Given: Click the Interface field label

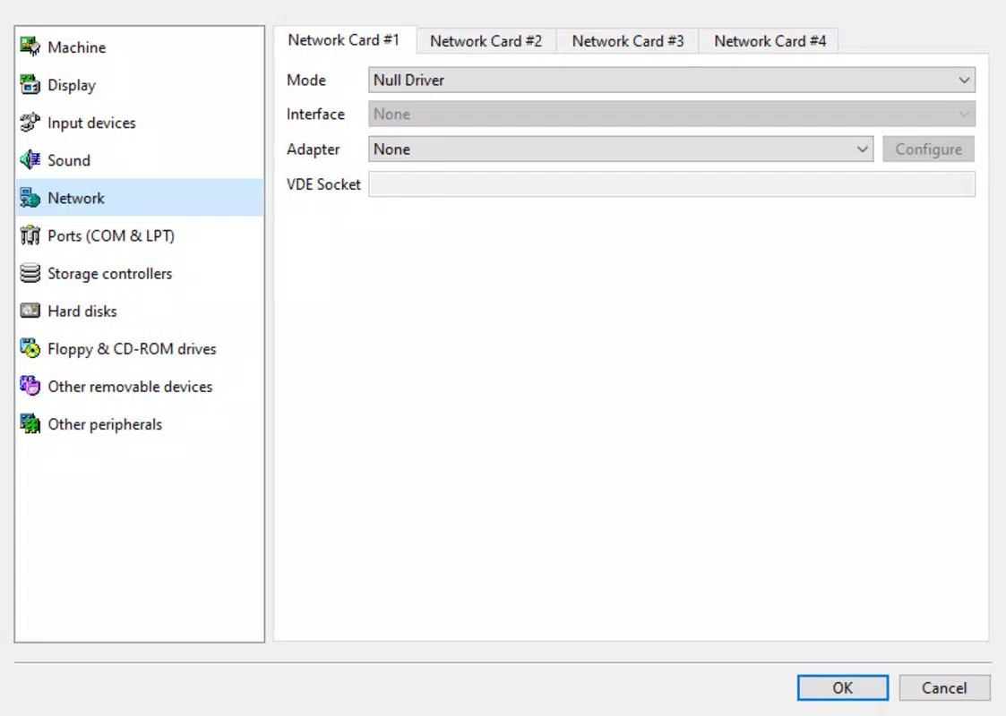Looking at the screenshot, I should tap(315, 114).
